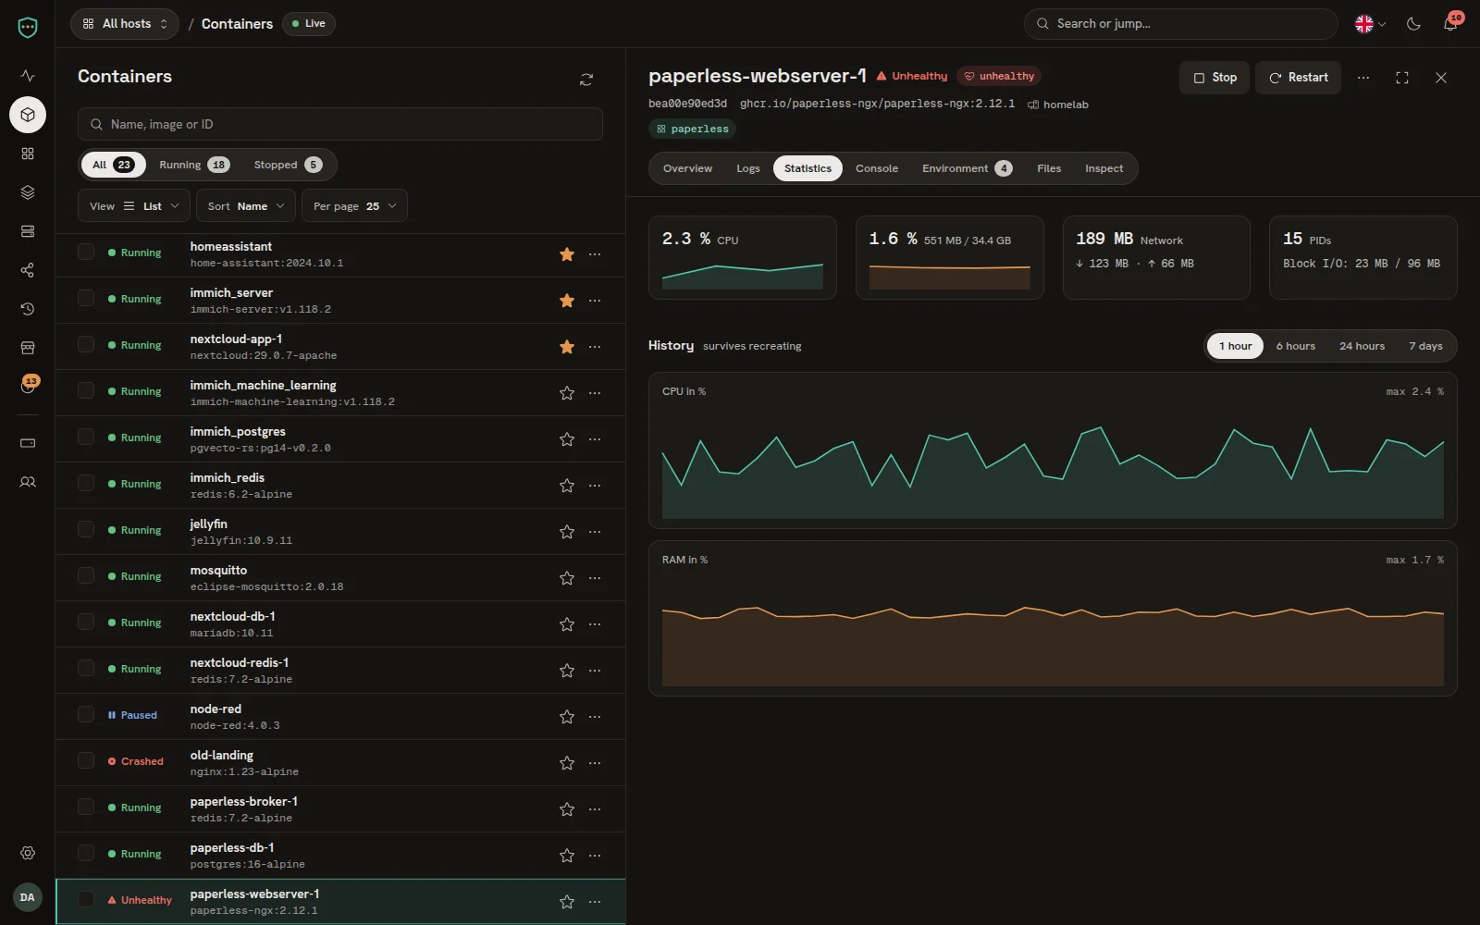1480x925 pixels.
Task: Show 24 hours history range
Action: pyautogui.click(x=1362, y=346)
